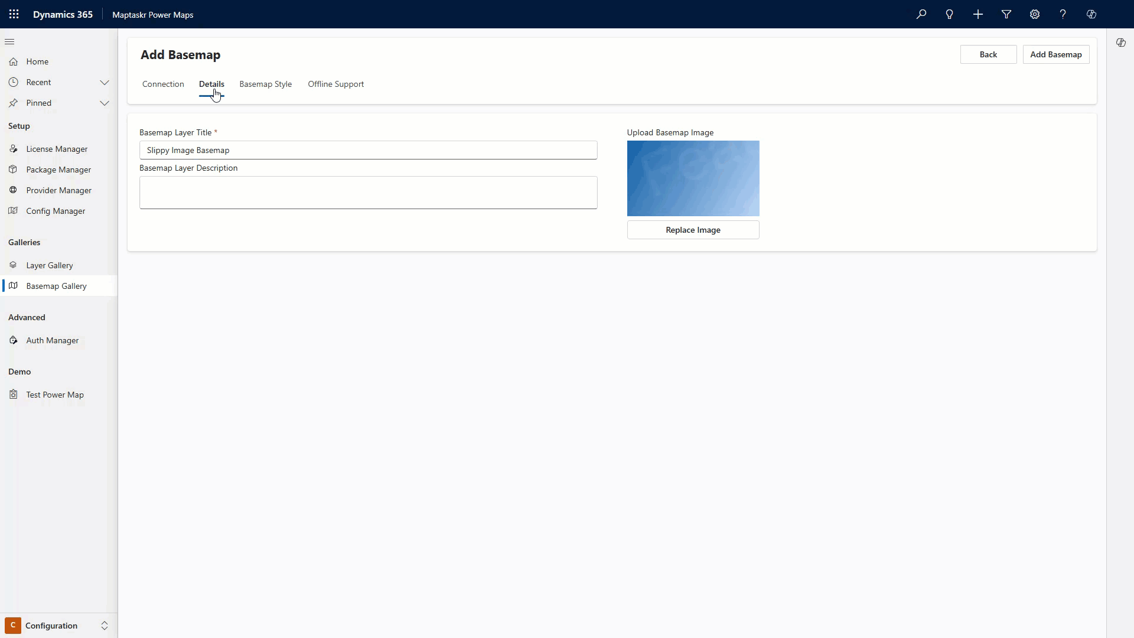Click the plus new record icon
Screen dimensions: 1134x638
pos(978,14)
